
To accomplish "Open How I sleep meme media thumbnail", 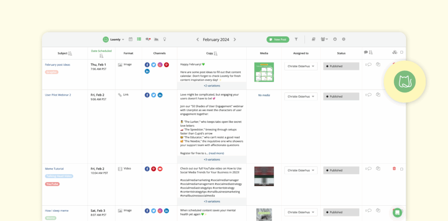I will [x=264, y=215].
